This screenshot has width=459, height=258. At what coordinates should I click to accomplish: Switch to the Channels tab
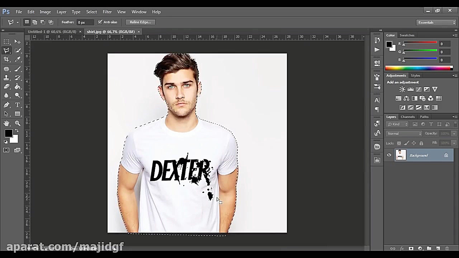coord(408,117)
